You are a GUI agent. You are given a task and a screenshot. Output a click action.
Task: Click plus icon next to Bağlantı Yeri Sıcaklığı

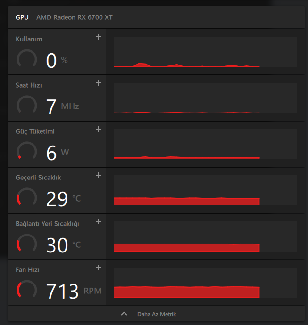coord(99,221)
